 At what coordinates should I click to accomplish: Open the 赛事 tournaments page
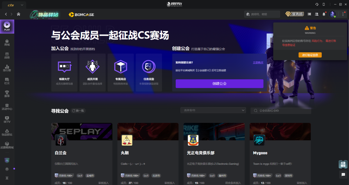[x=7, y=94]
